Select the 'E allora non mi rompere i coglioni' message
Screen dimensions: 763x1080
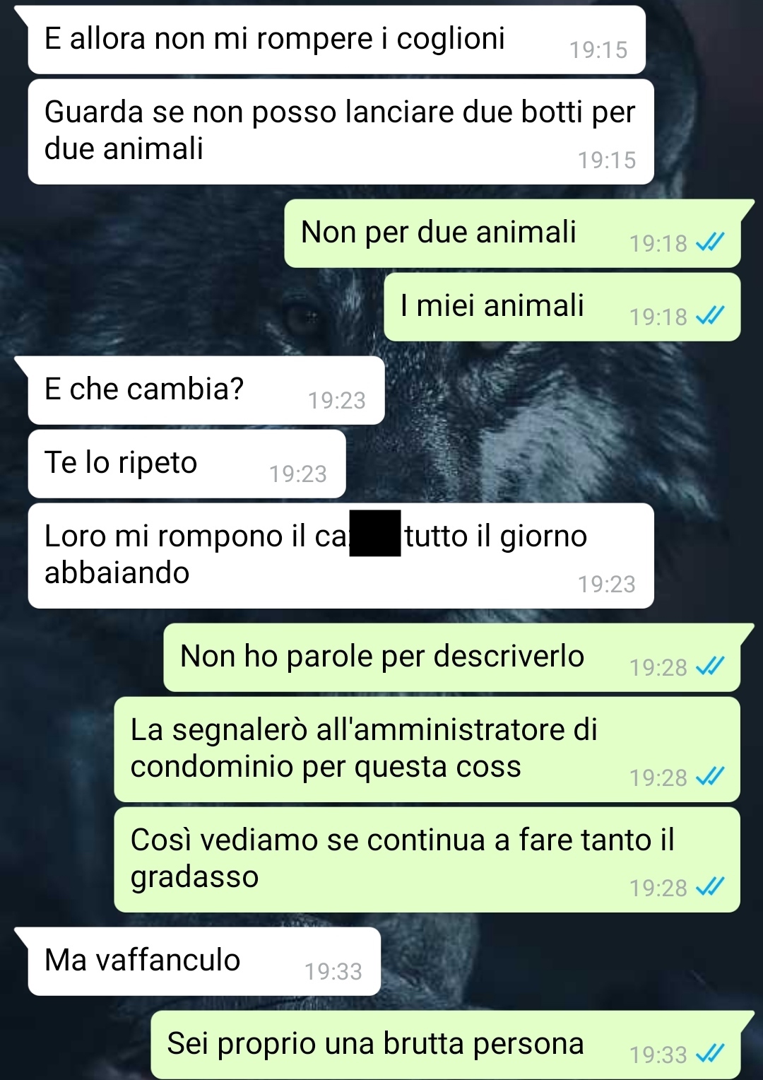point(336,40)
